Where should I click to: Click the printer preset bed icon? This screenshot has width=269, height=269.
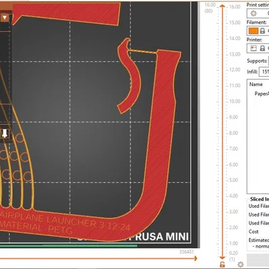(x=254, y=48)
